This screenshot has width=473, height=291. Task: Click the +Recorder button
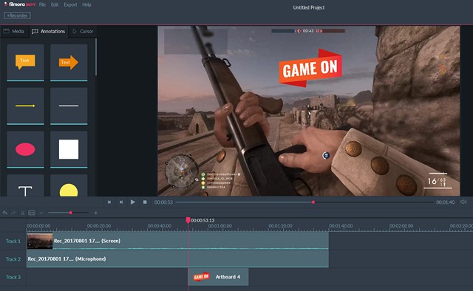tap(17, 16)
